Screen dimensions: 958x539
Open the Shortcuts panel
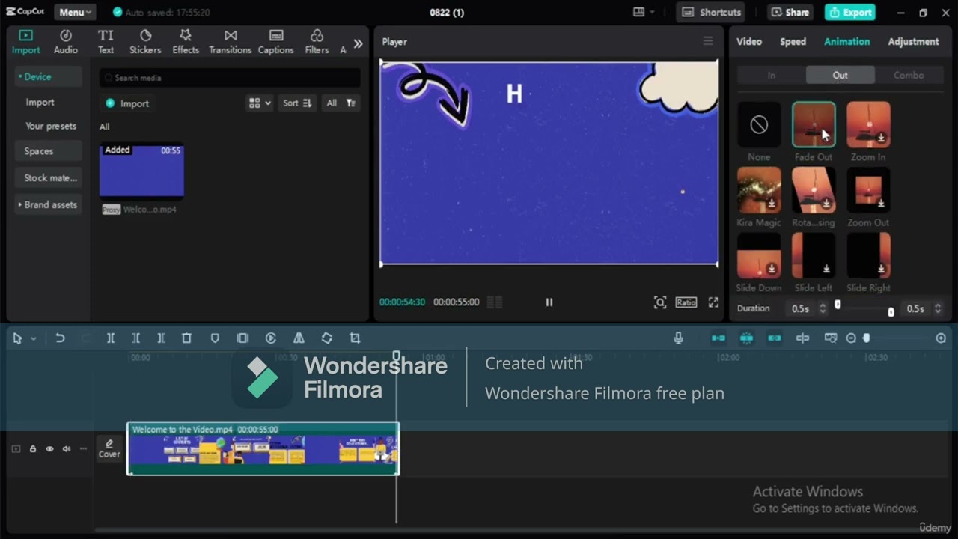[711, 12]
